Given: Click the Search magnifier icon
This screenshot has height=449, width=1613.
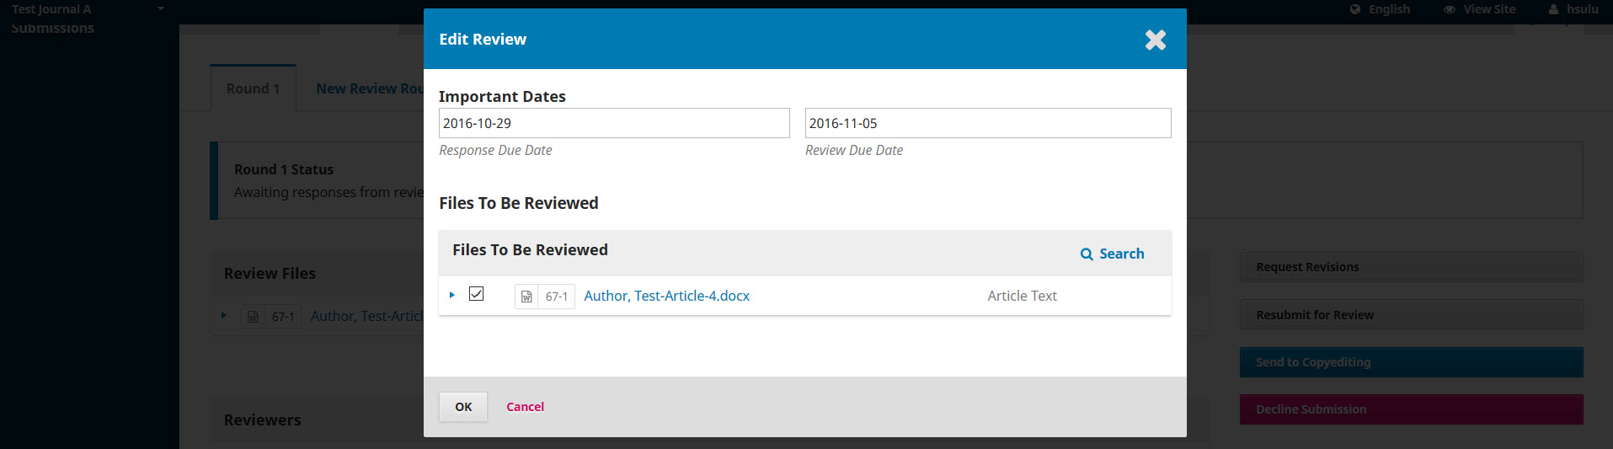Looking at the screenshot, I should (1087, 254).
